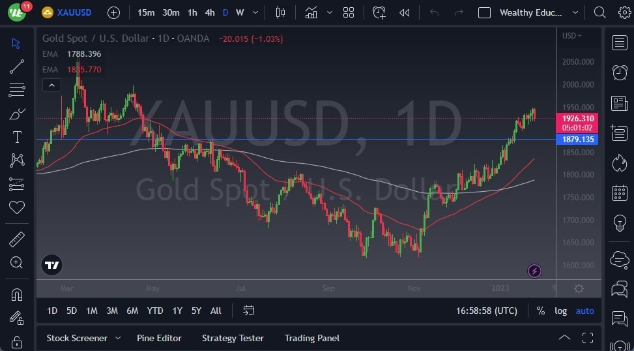
Task: Toggle the auto scale mode
Action: point(584,311)
